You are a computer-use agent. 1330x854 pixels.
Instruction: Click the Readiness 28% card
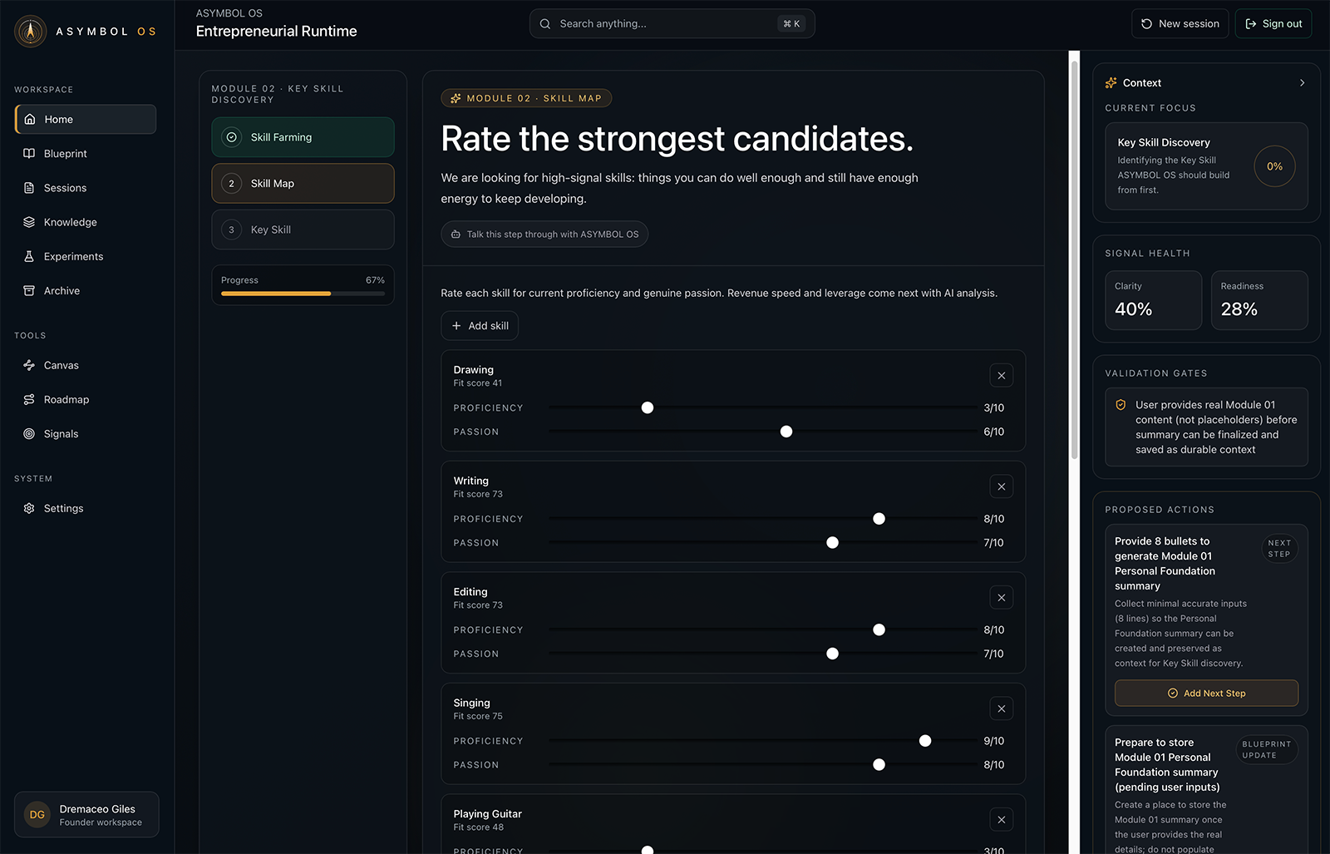coord(1259,300)
